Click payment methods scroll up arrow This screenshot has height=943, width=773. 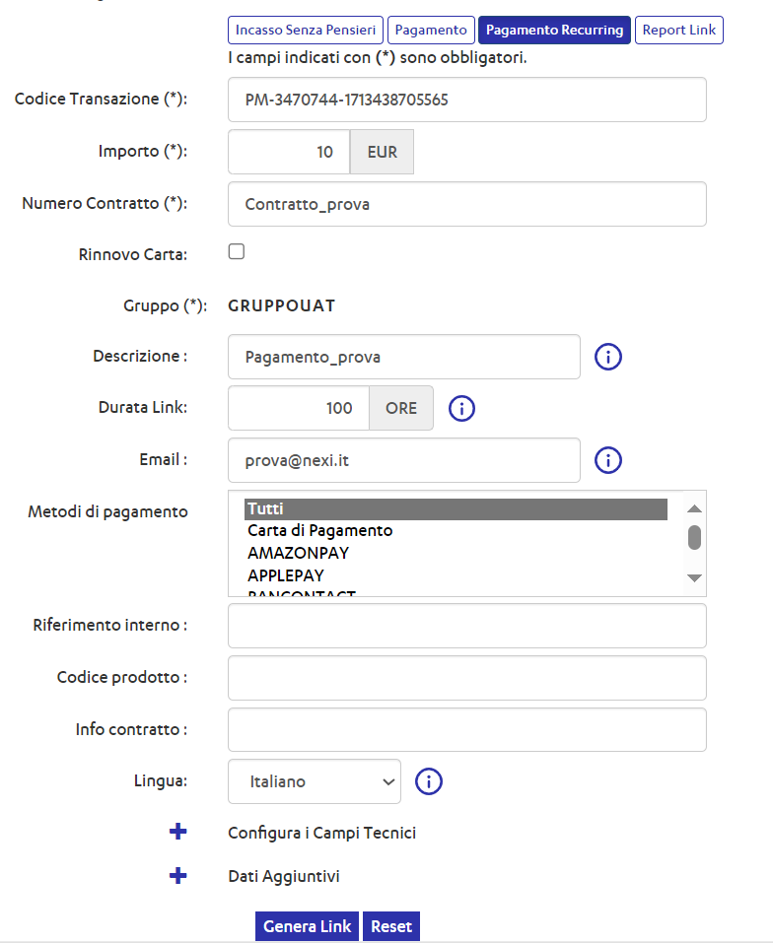point(694,508)
